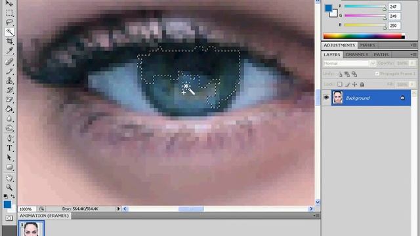Toggle Lock all
Viewport: 420px width, 236px height.
tap(362, 85)
